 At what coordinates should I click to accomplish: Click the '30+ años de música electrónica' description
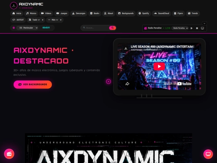coord(57,72)
